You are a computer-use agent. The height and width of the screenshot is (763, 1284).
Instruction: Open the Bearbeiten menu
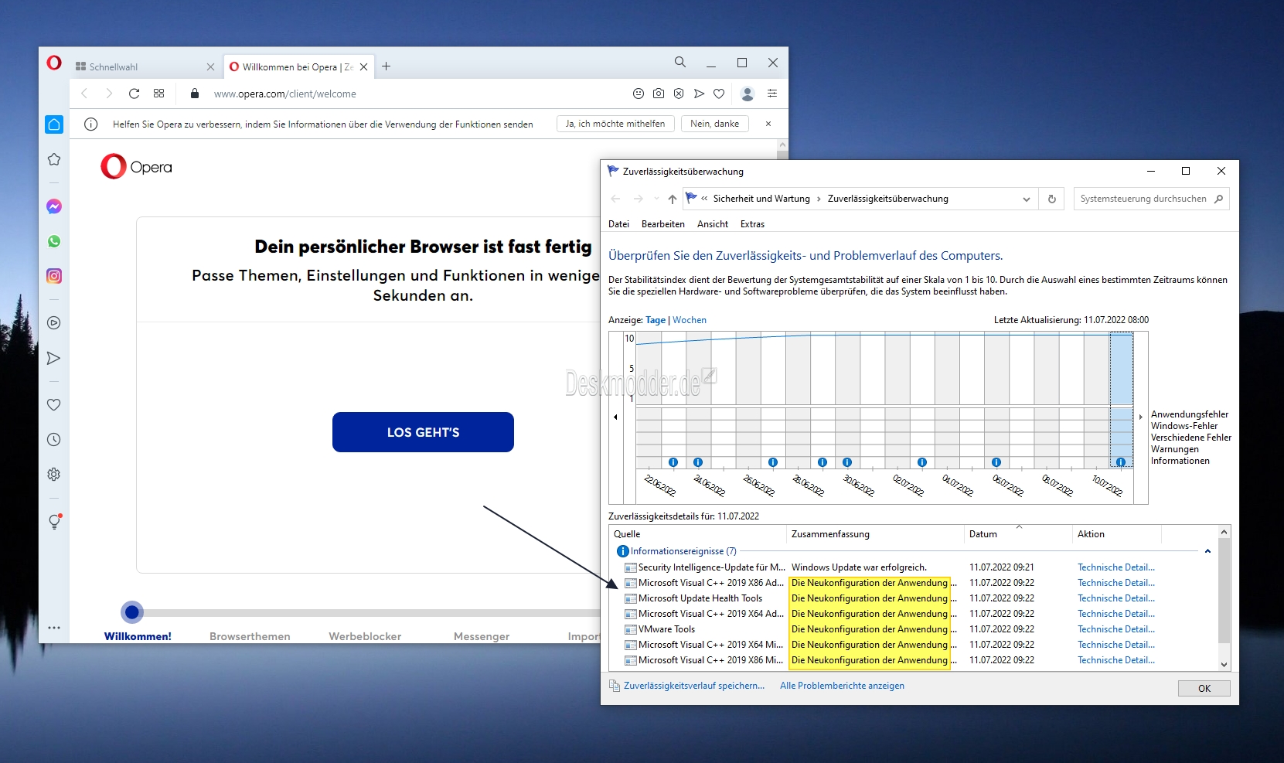(x=663, y=224)
